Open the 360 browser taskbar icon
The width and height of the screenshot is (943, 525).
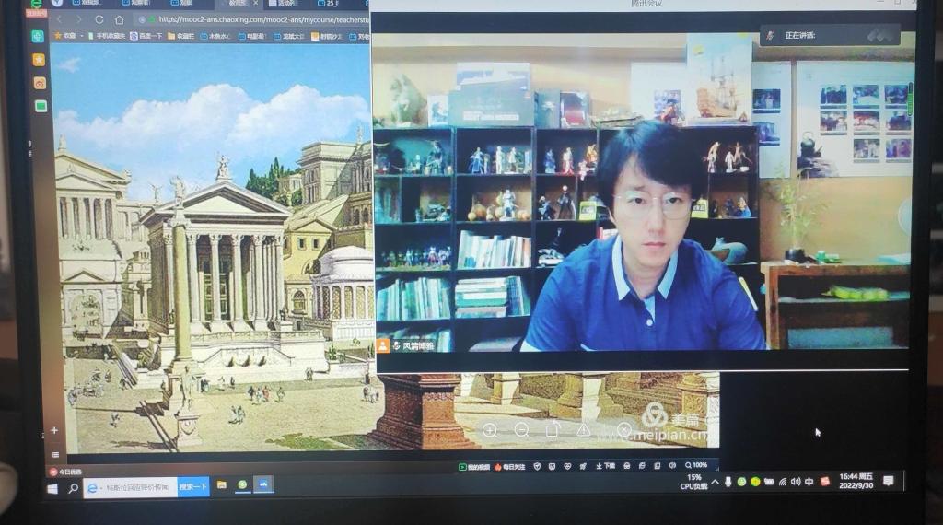pyautogui.click(x=242, y=484)
